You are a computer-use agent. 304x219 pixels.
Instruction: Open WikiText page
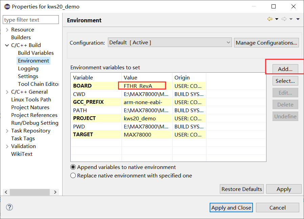coord(22,154)
